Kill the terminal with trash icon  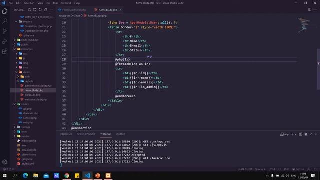click(x=306, y=134)
